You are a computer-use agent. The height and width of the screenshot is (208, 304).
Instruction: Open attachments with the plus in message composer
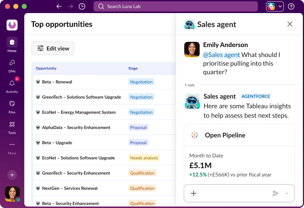pos(193,193)
